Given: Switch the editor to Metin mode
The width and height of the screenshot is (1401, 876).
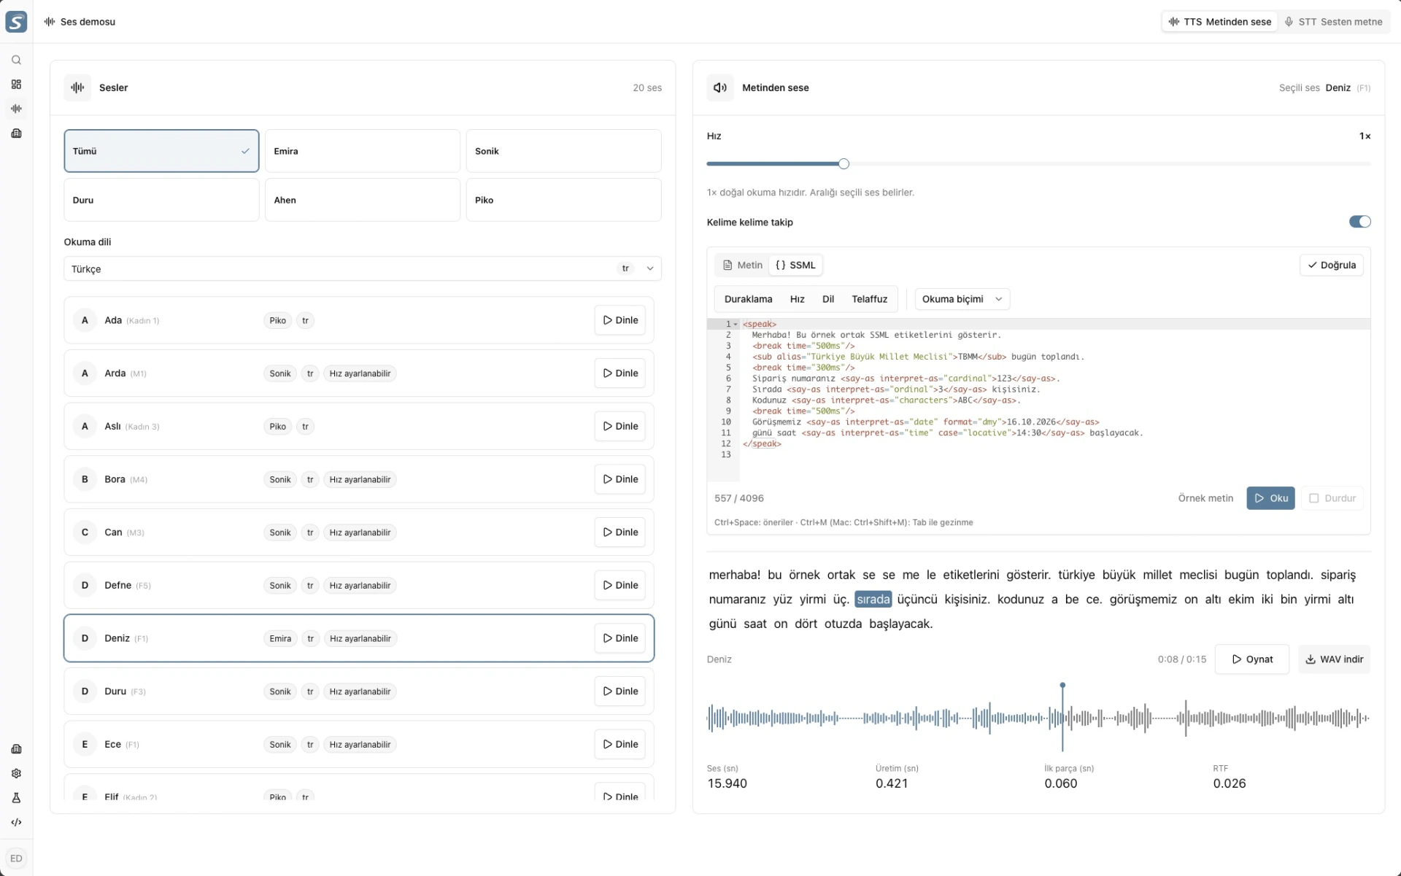Looking at the screenshot, I should pos(742,265).
